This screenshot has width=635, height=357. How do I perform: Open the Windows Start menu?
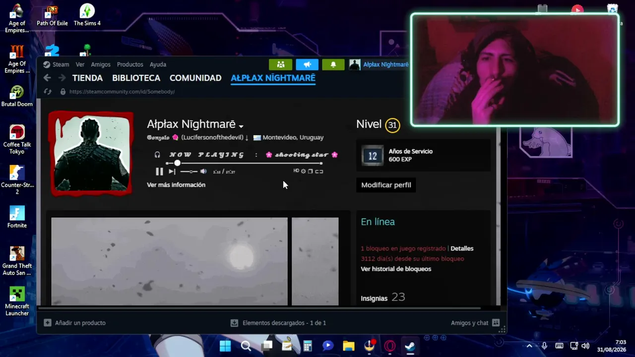(x=225, y=346)
